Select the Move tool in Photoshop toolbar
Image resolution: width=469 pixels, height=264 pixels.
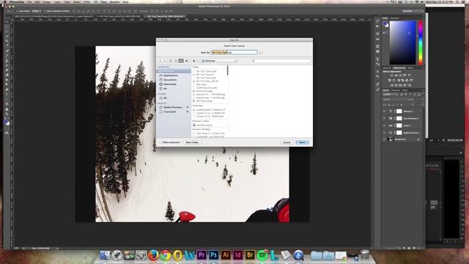click(7, 22)
